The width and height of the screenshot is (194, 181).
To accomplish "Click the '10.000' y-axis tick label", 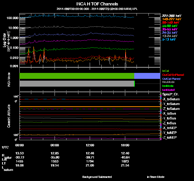I will (13, 28).
